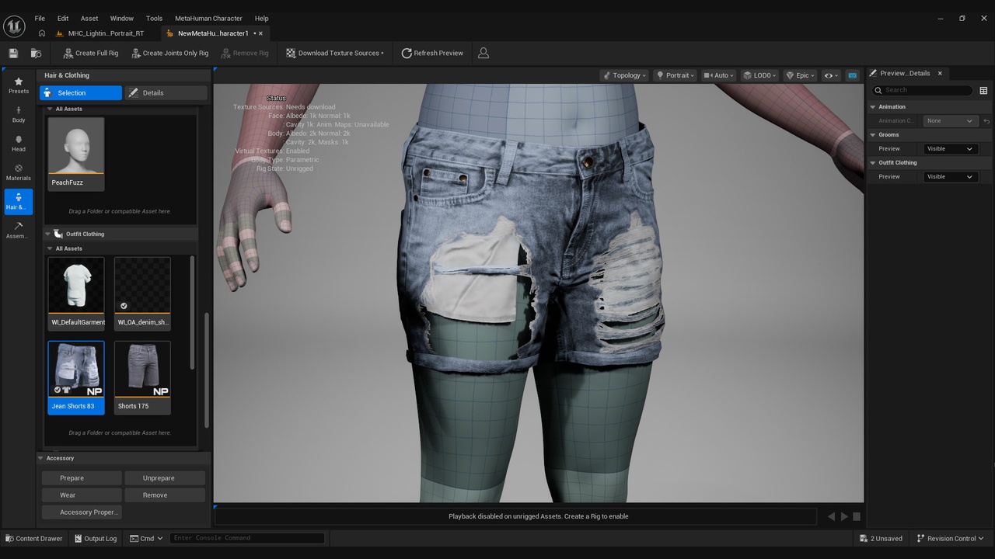Click the stop playback button

[857, 516]
